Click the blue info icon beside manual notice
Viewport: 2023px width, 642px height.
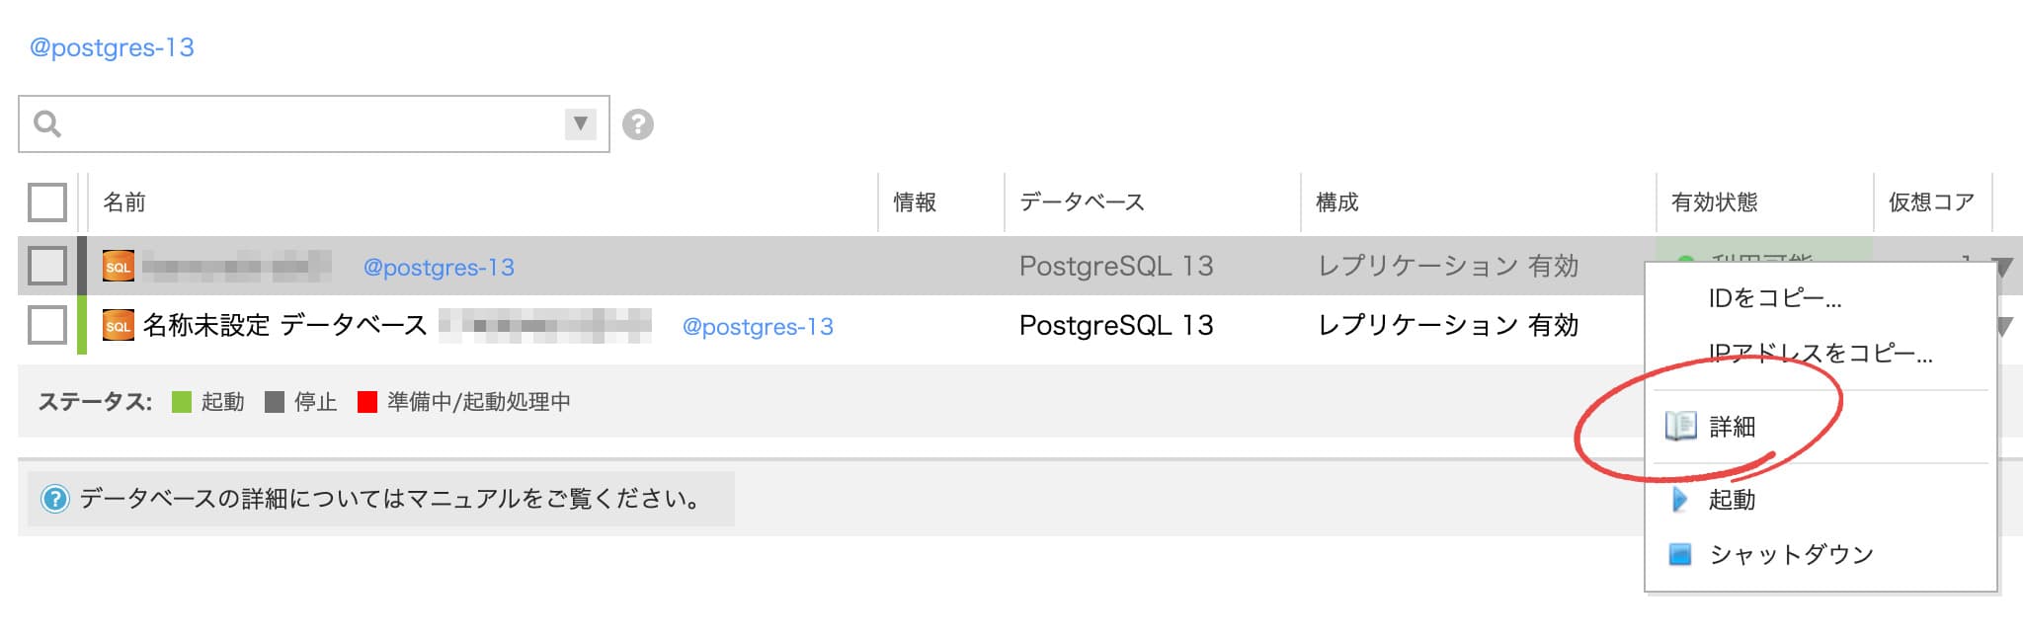[x=55, y=499]
